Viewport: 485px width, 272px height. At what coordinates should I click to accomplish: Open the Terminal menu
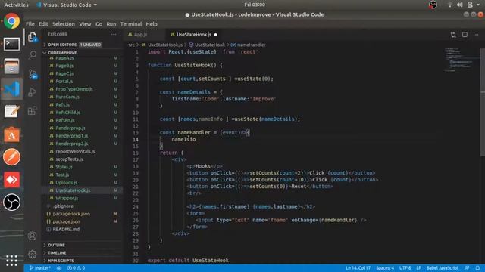[131, 24]
